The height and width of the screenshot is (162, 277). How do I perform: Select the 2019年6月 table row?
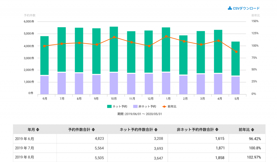click(x=35, y=139)
